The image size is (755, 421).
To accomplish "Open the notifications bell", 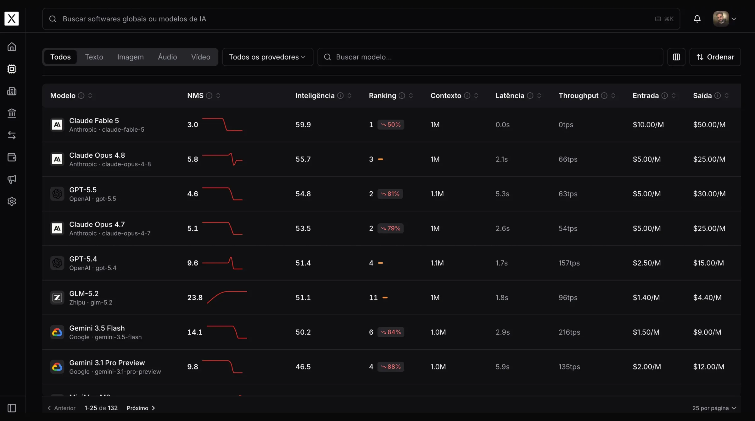I will pyautogui.click(x=697, y=19).
